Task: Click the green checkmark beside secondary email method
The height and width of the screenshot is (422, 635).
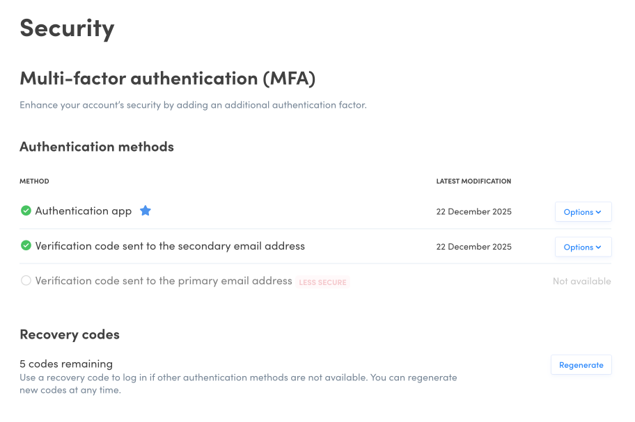Action: point(26,245)
